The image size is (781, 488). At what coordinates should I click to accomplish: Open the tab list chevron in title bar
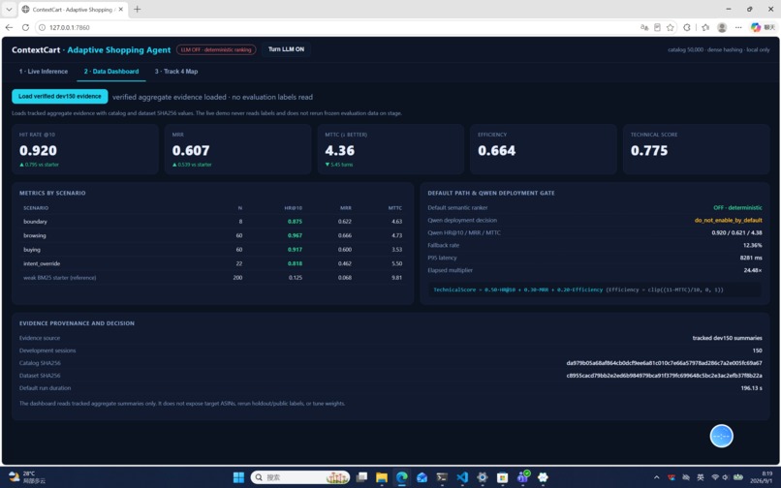coord(9,9)
